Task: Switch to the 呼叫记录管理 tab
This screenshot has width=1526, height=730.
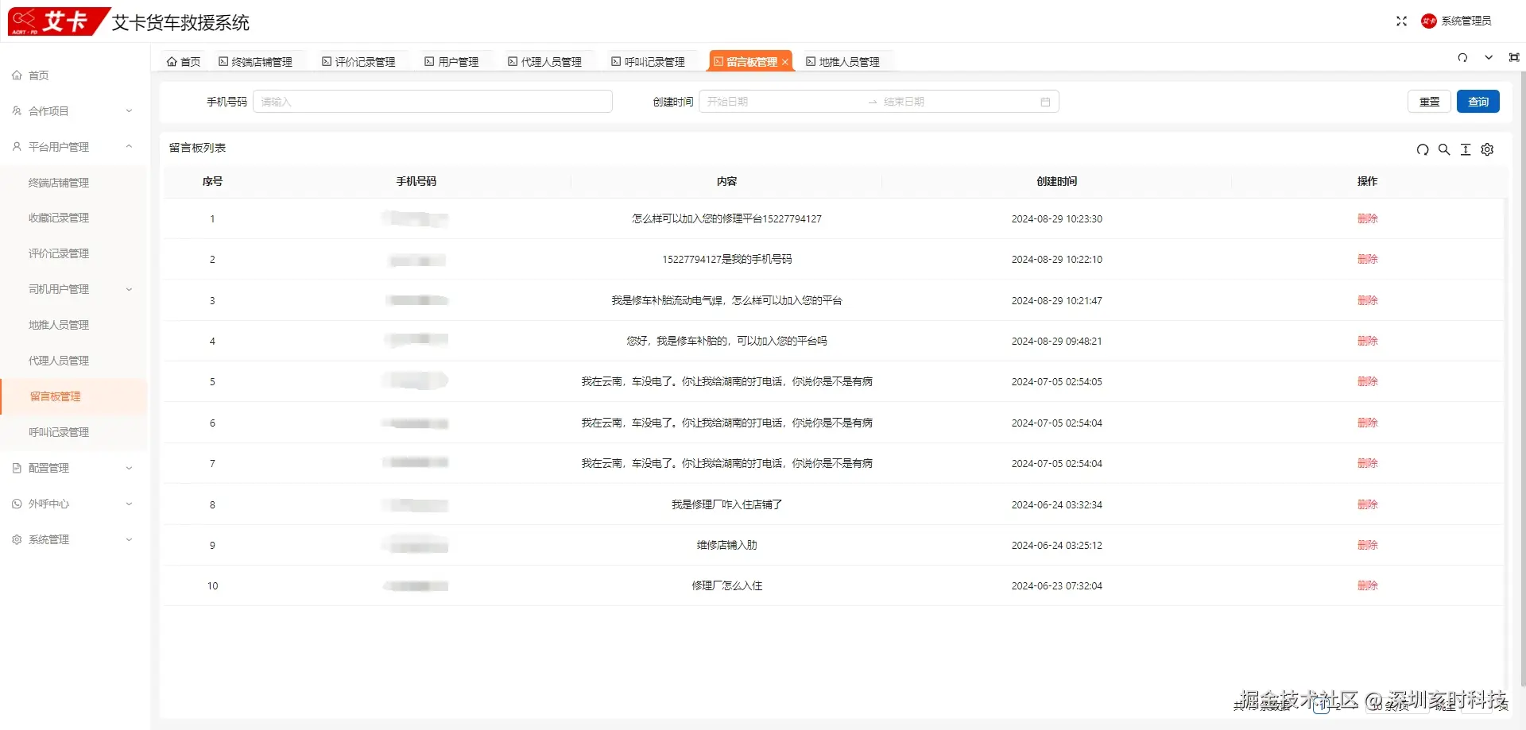Action: (x=648, y=62)
